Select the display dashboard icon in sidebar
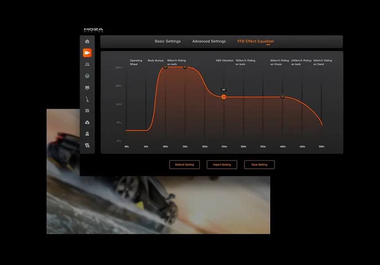Image resolution: width=380 pixels, height=265 pixels. click(87, 88)
